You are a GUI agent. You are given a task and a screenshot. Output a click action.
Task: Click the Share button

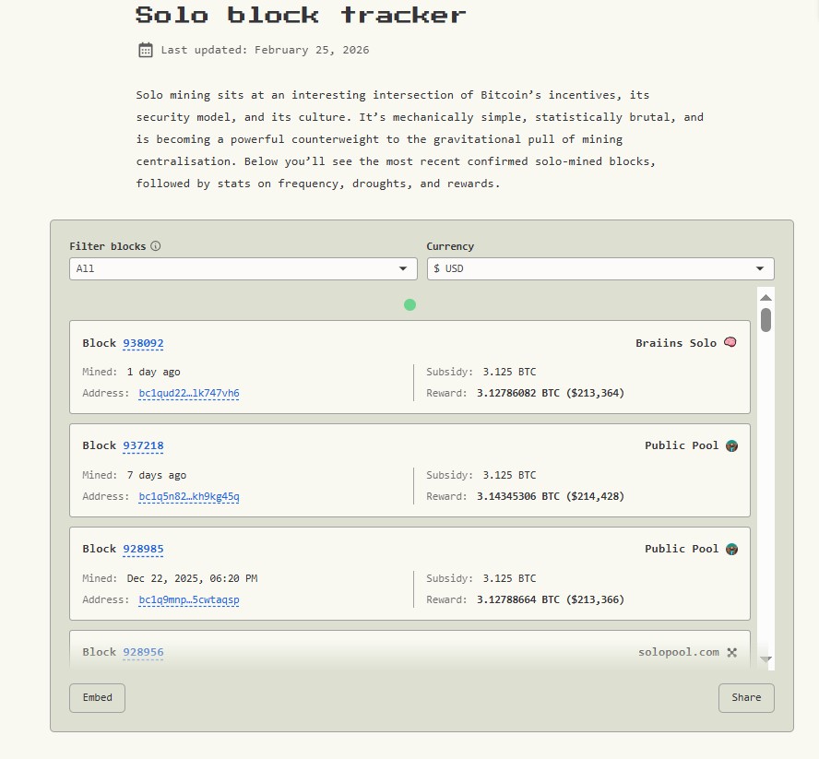746,698
